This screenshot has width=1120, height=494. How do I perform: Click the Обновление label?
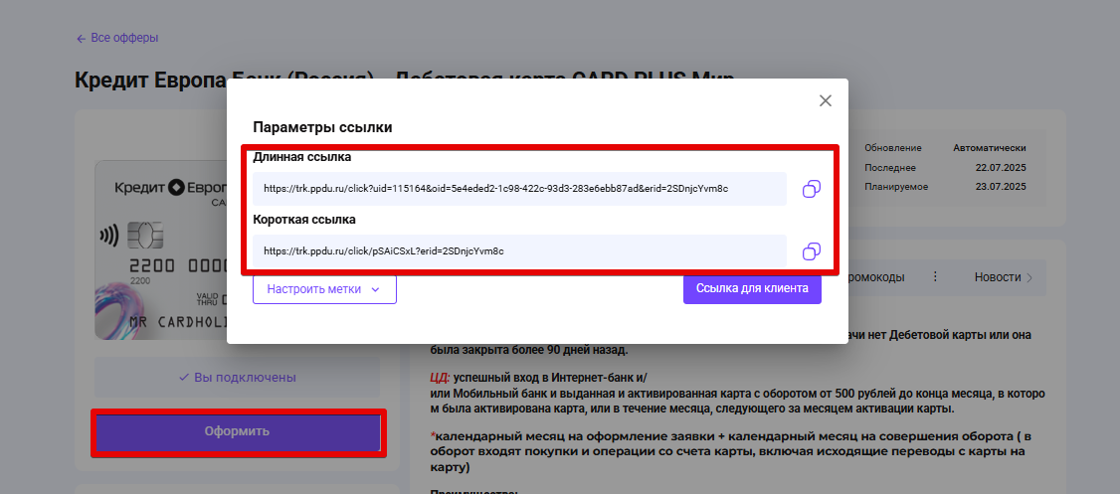coord(893,148)
